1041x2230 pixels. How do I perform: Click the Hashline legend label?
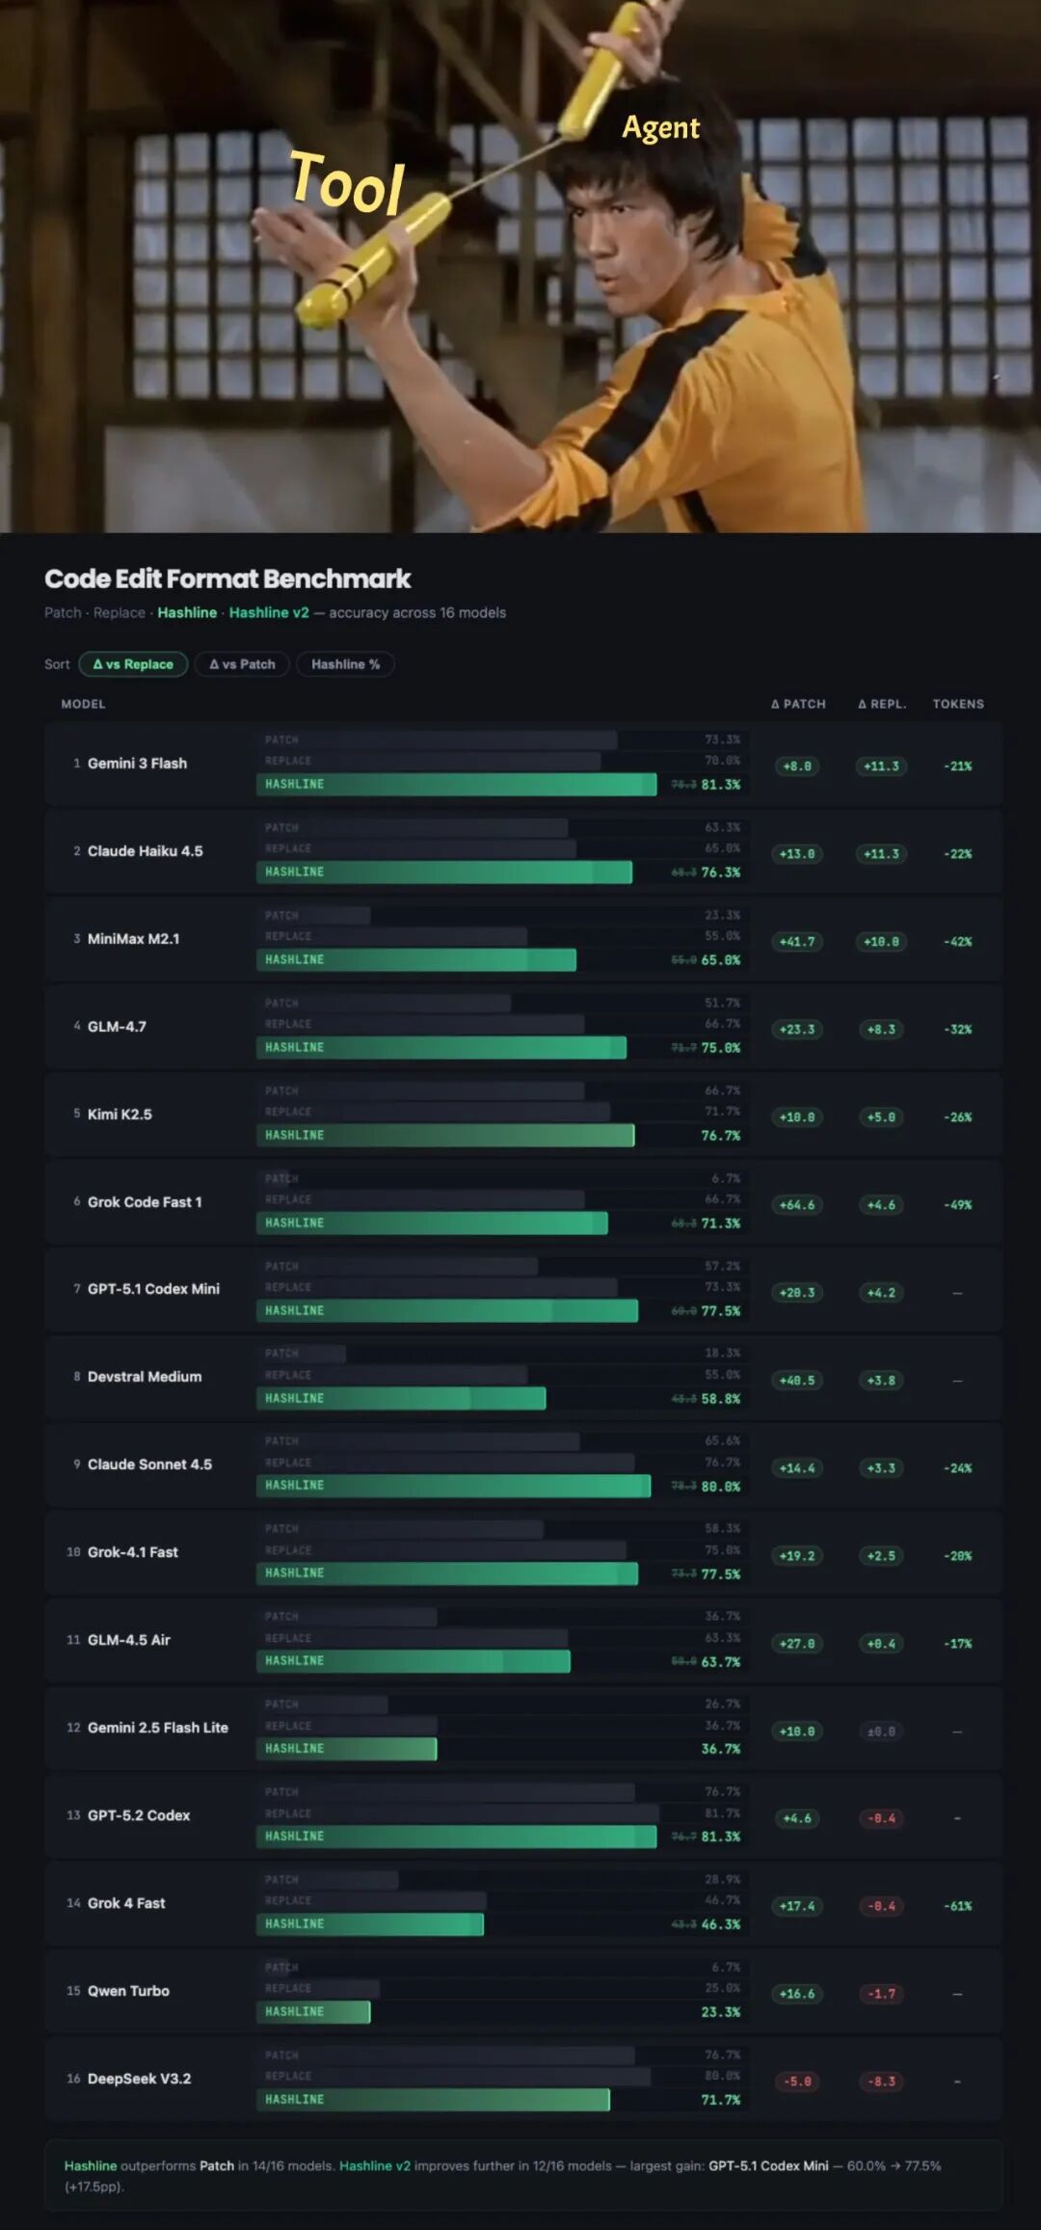click(187, 612)
